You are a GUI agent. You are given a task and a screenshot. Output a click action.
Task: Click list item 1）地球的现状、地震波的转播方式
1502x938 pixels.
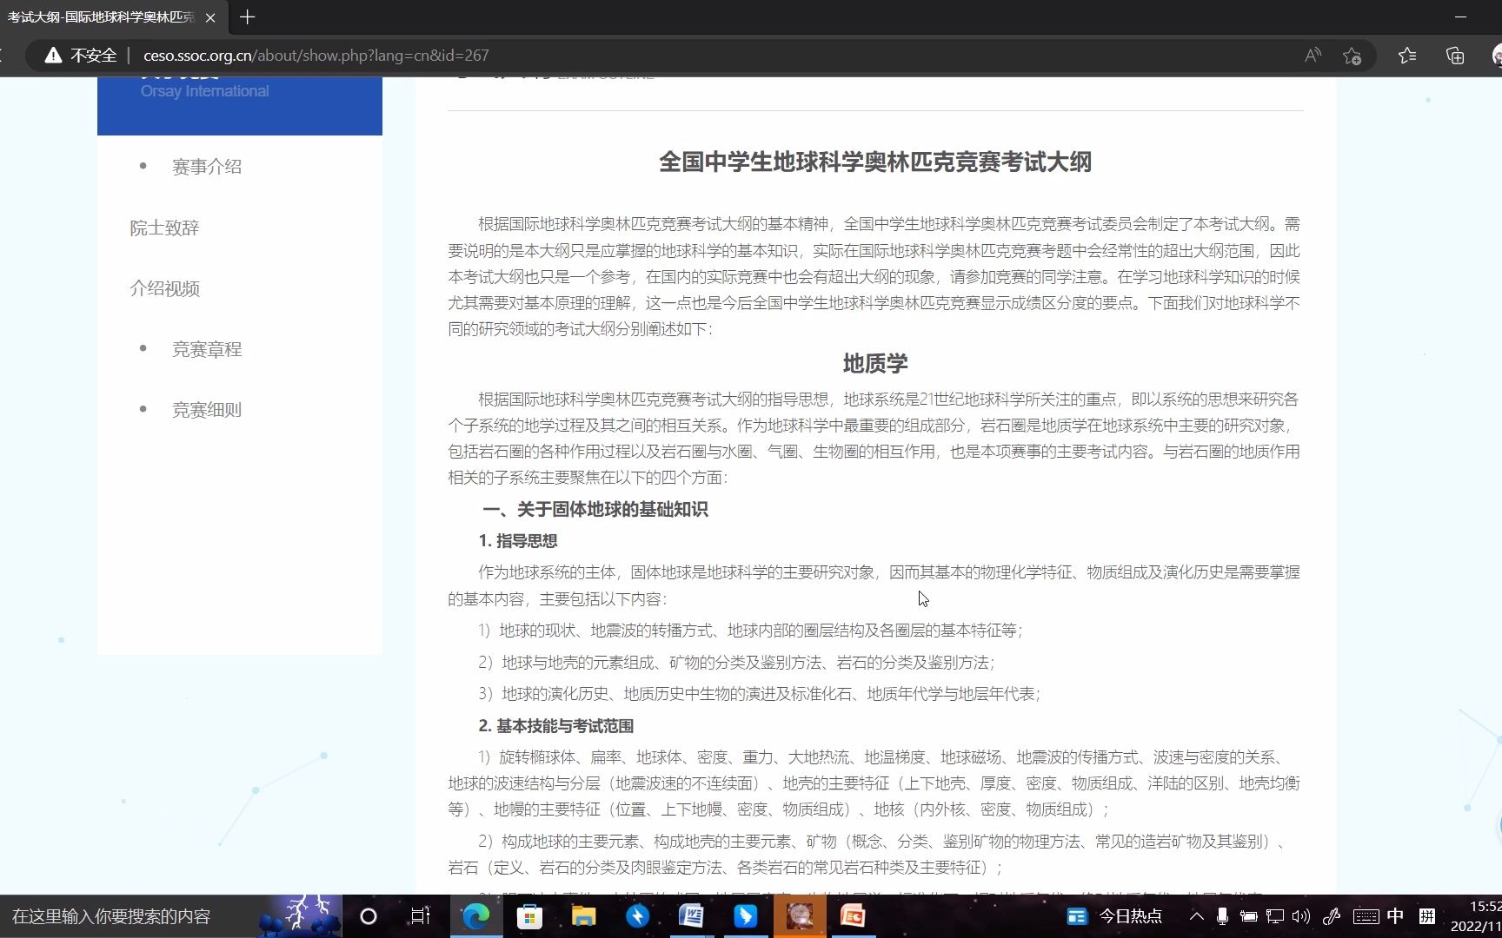pyautogui.click(x=751, y=631)
